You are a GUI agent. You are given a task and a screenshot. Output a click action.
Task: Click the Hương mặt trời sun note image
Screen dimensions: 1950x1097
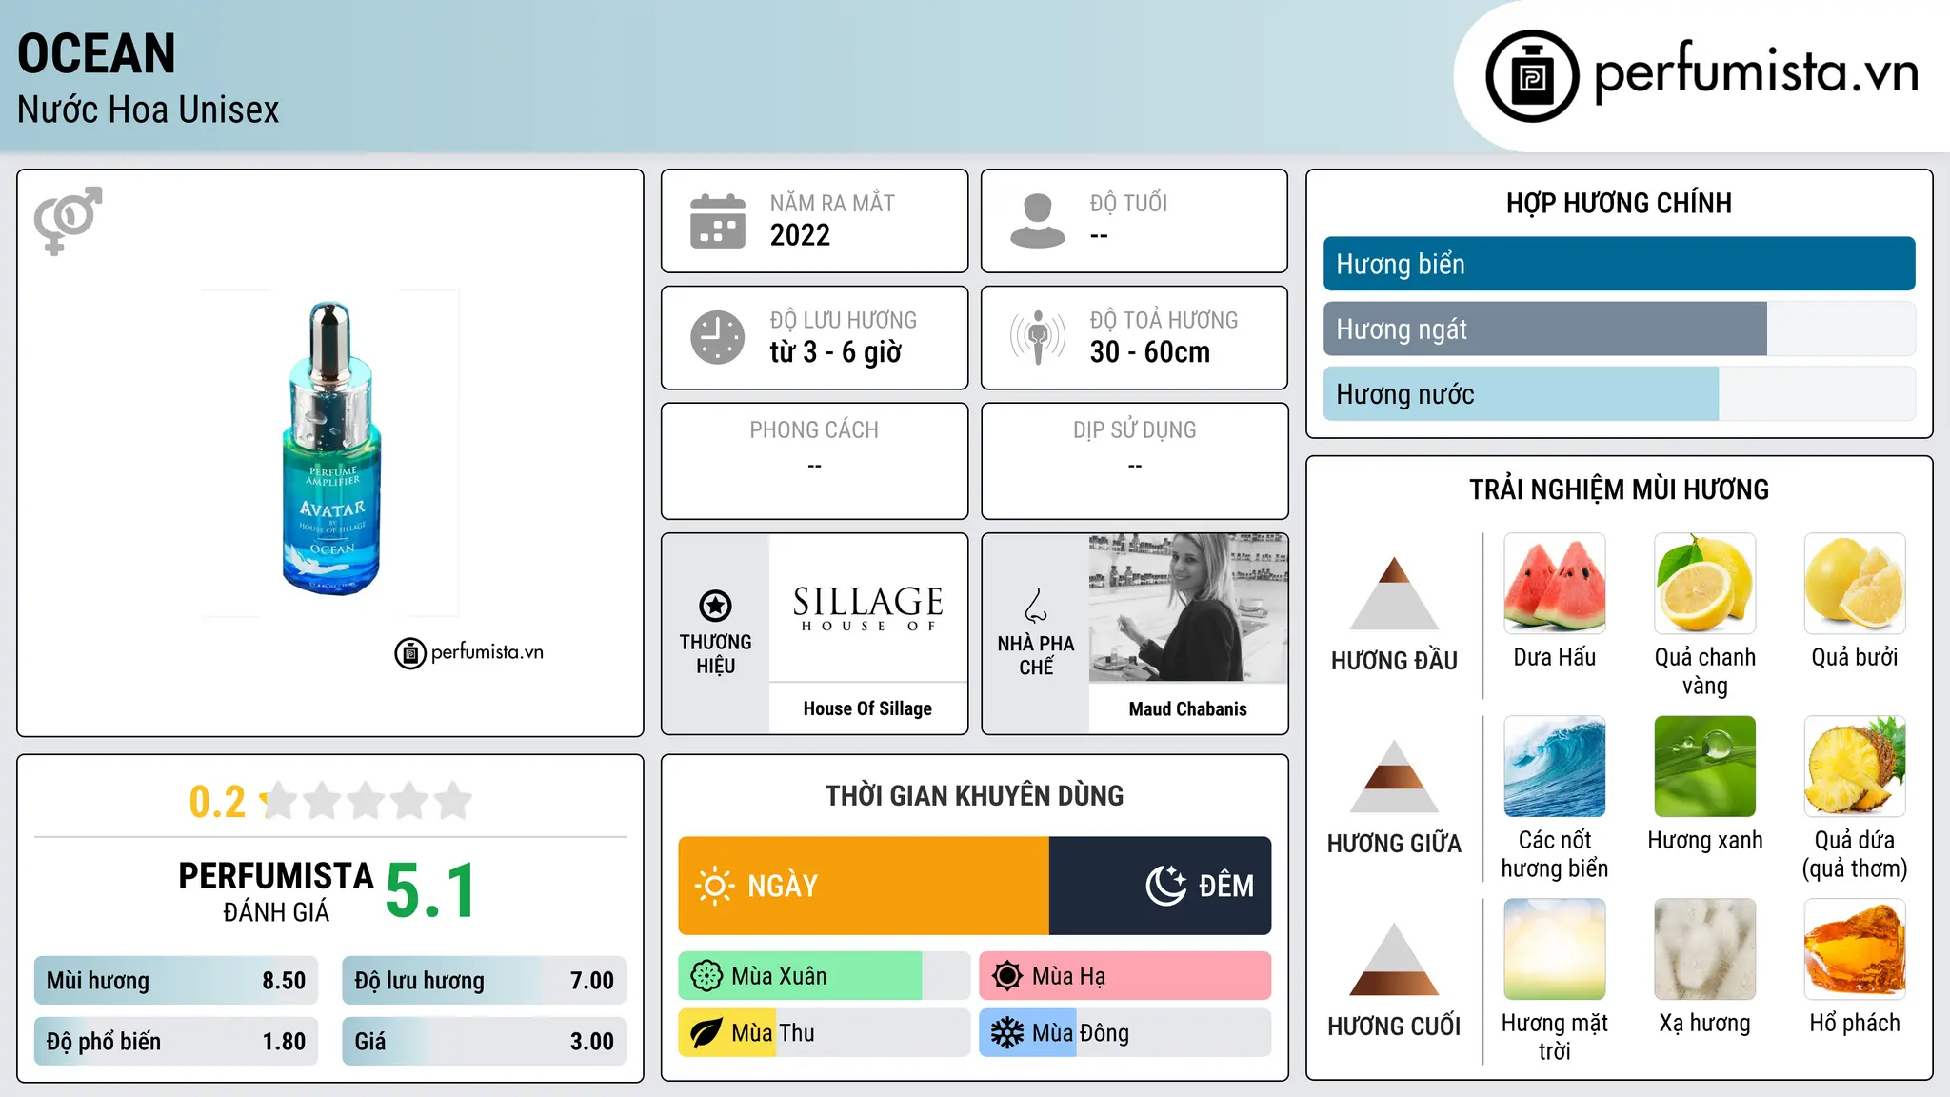[1555, 948]
